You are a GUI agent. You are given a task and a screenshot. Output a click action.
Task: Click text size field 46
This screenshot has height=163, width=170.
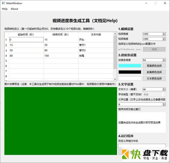point(152,89)
